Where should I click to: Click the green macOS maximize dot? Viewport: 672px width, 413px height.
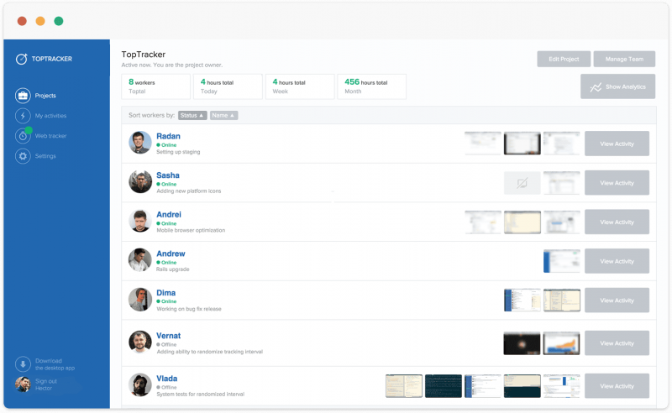[59, 21]
